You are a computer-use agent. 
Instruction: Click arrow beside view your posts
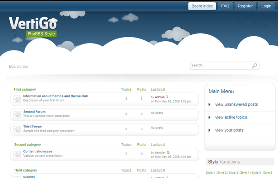click(209, 130)
